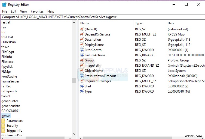Click the DependOnService value icon
The height and width of the screenshot is (139, 205).
[x=82, y=34]
